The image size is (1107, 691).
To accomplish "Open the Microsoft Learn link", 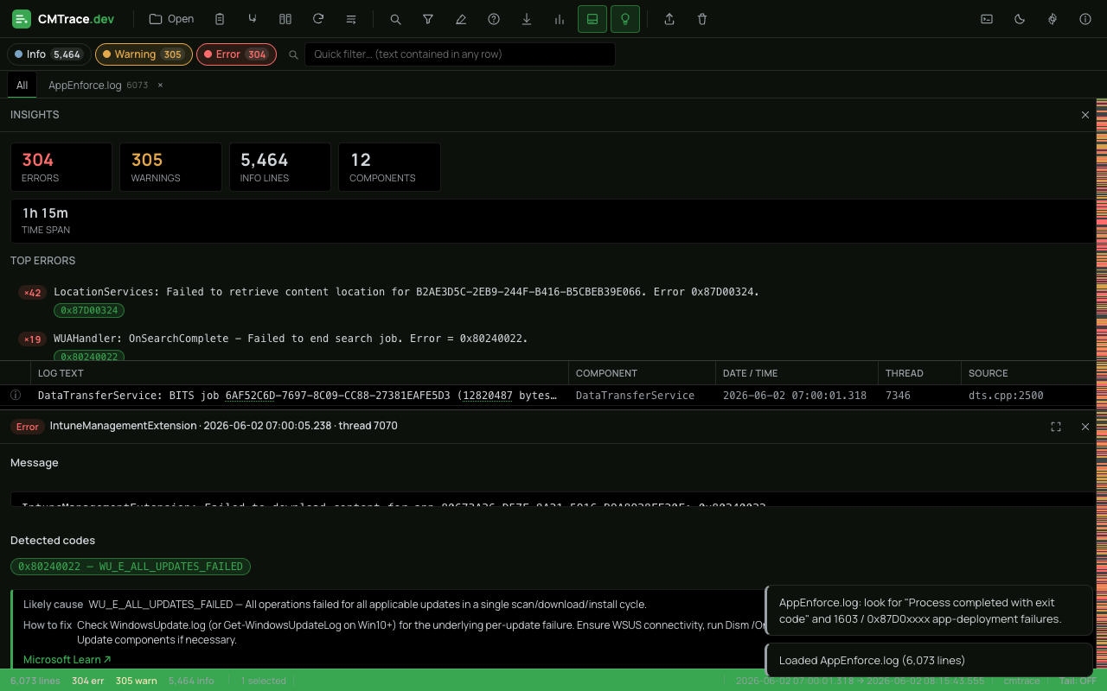I will tap(67, 660).
